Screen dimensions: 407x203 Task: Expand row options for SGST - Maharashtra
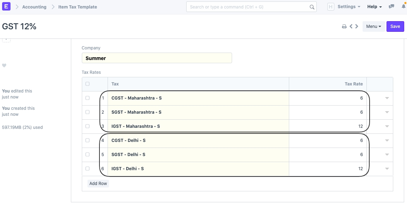click(387, 112)
